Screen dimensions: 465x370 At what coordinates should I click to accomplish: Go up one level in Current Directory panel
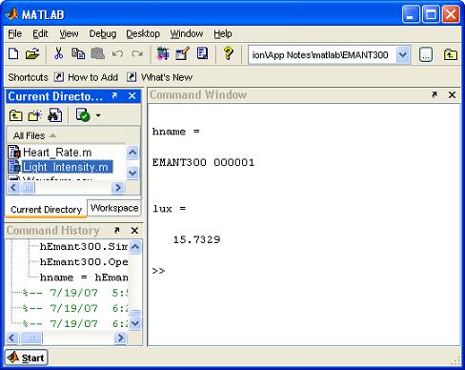(15, 115)
